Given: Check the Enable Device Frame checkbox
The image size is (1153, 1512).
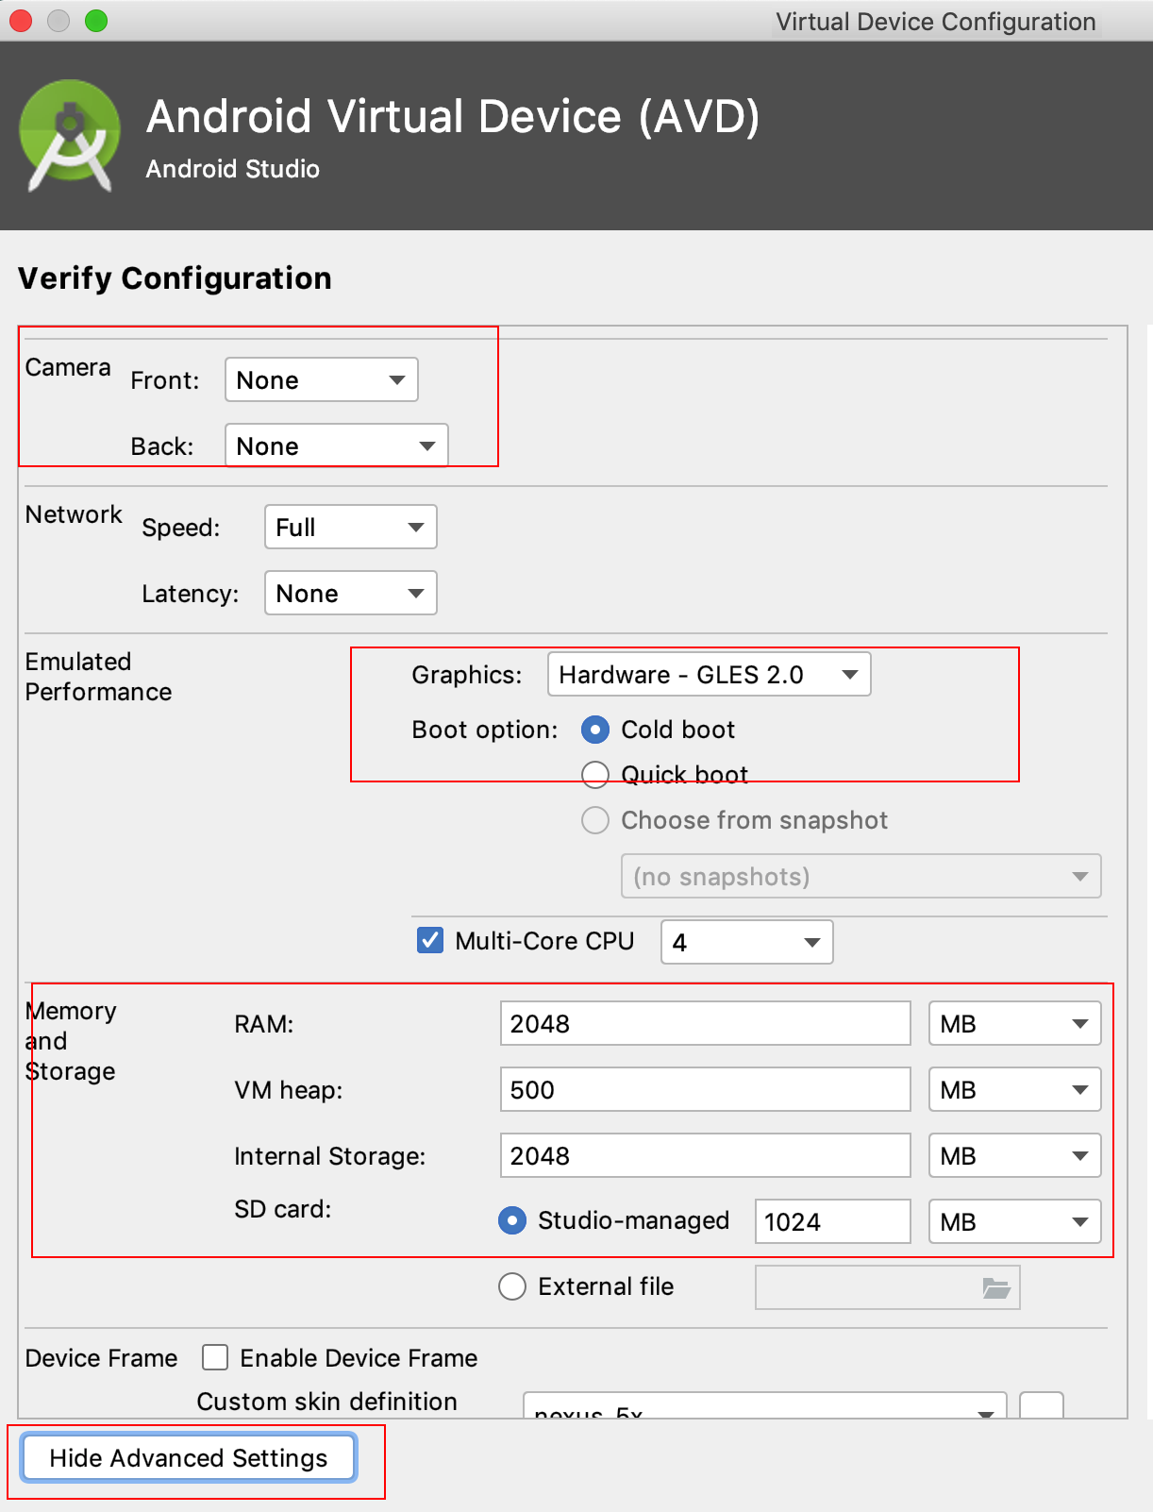Looking at the screenshot, I should [215, 1358].
